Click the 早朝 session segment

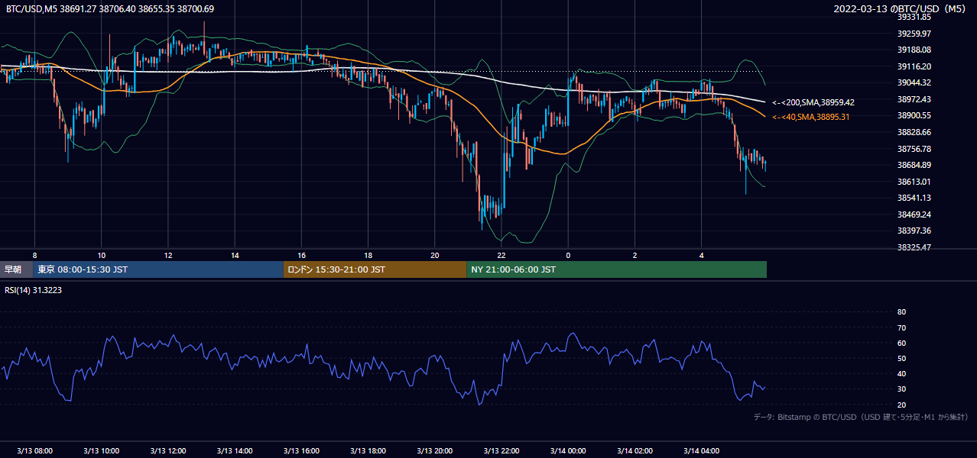(x=16, y=269)
